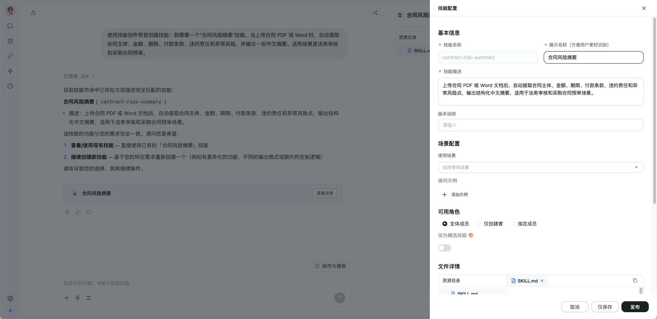This screenshot has width=657, height=319.
Task: Close the 技能配置 panel
Action: click(644, 8)
